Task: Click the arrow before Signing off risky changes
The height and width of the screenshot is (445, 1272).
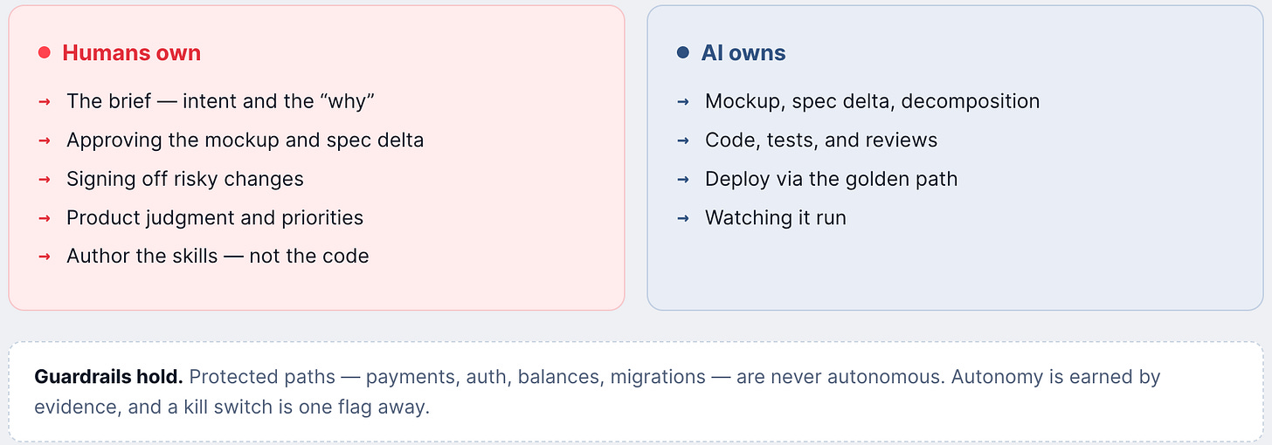Action: (45, 180)
